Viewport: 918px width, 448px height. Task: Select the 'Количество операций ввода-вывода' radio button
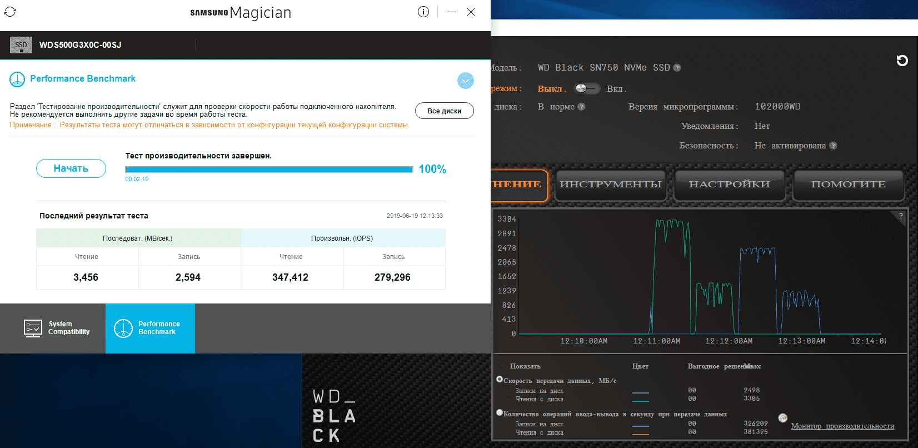500,412
